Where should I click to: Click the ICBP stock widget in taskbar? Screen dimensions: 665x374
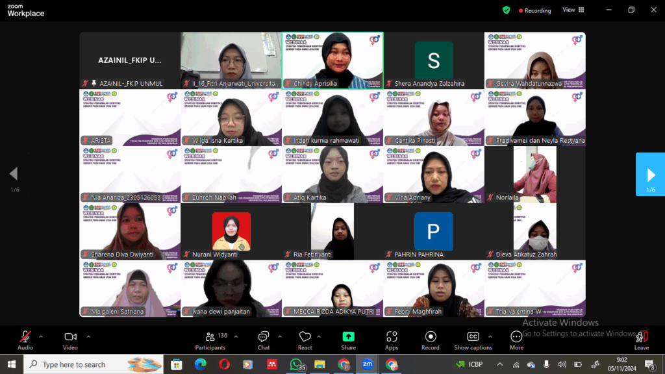(x=469, y=364)
